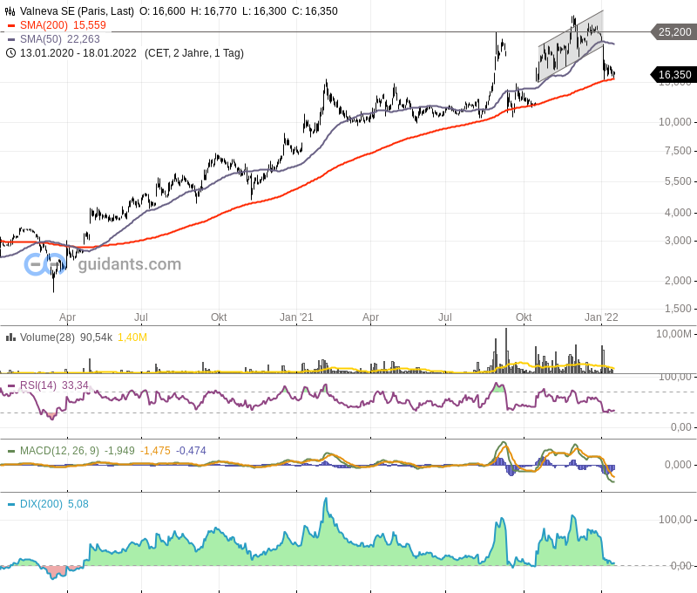Click the RSI(14) indicator legend marker
The width and height of the screenshot is (697, 593).
[11, 385]
